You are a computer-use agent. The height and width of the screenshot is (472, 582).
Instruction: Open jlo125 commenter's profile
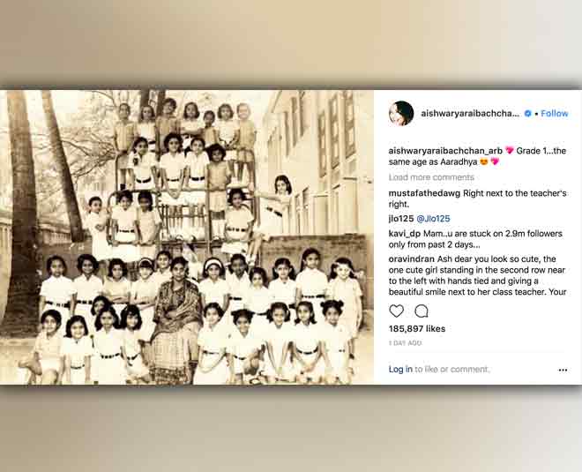pyautogui.click(x=401, y=219)
